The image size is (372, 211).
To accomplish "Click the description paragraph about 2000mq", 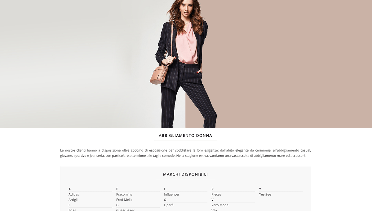I will point(185,153).
